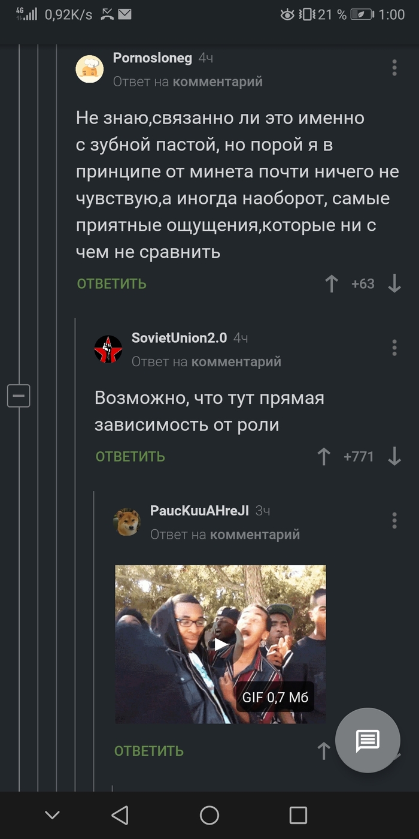This screenshot has width=419, height=839.
Task: Tap the floating write-comment chat button
Action: click(x=368, y=740)
